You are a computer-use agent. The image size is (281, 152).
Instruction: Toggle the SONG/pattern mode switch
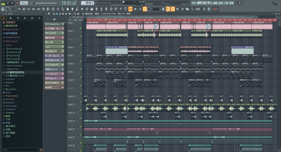3,3
